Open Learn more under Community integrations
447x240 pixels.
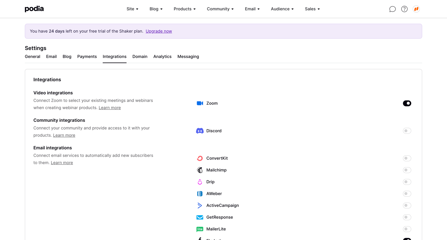(x=64, y=135)
